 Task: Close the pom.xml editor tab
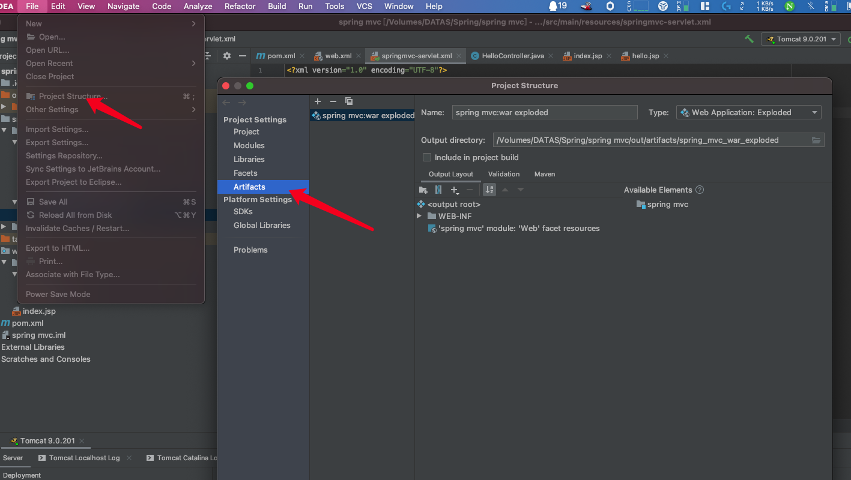301,56
